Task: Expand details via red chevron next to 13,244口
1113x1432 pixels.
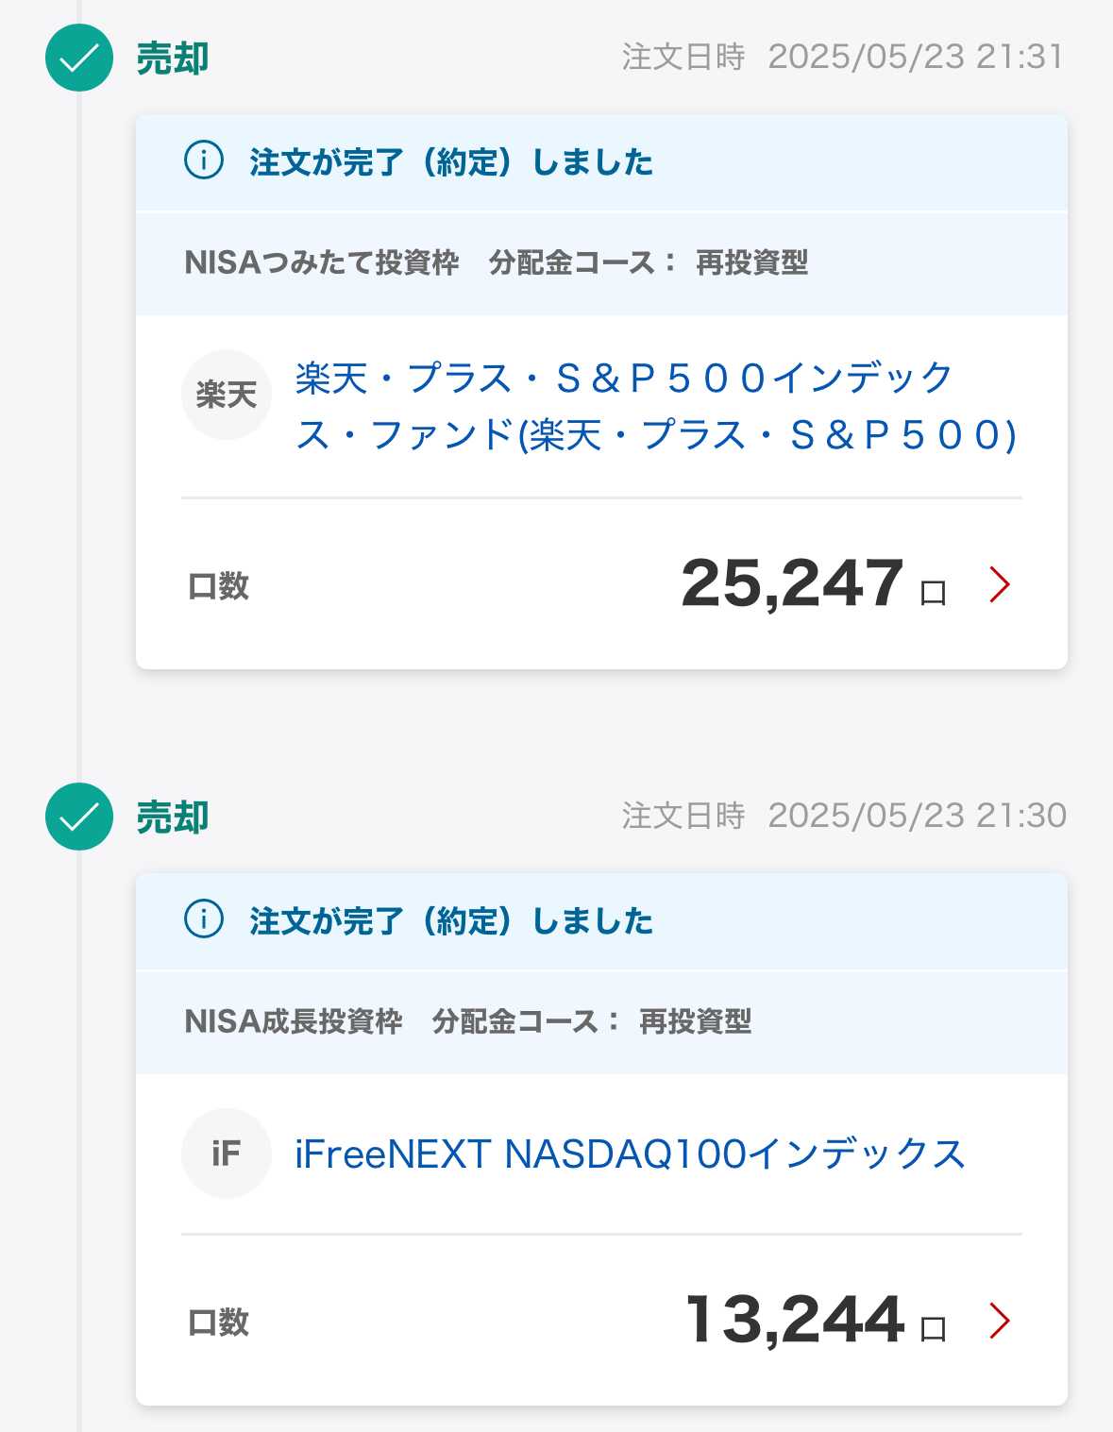Action: [1000, 1321]
